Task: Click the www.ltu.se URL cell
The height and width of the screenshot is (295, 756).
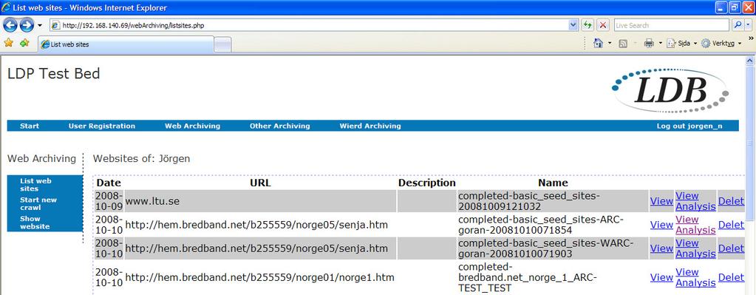Action: (260, 201)
